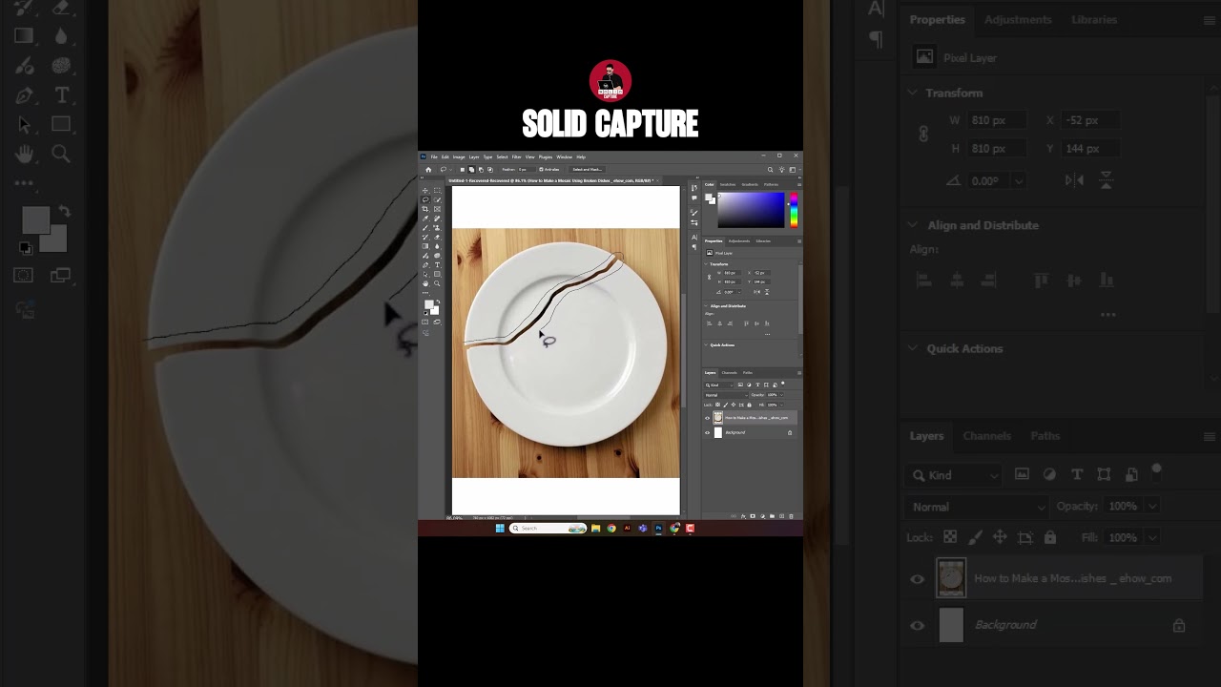This screenshot has height=687, width=1221.
Task: Switch to the Channels tab
Action: point(730,373)
